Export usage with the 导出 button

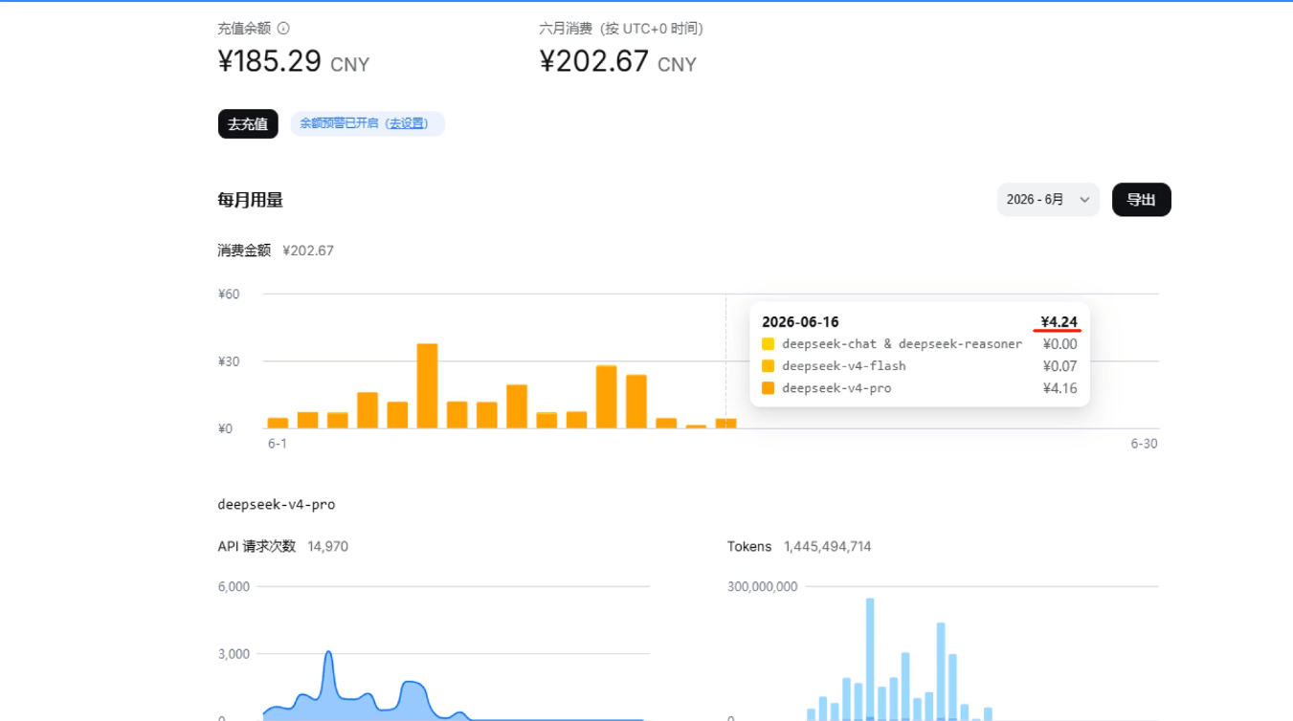1141,200
